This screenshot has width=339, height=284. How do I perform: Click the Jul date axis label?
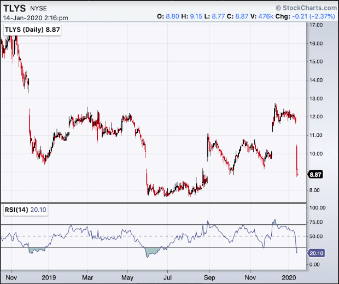coord(167,277)
